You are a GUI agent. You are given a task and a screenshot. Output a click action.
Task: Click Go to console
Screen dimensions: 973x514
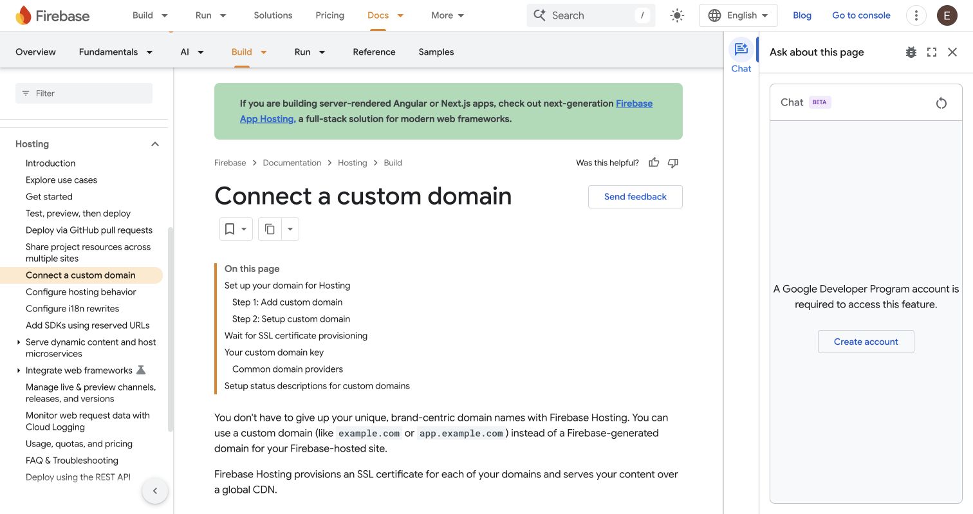point(861,15)
